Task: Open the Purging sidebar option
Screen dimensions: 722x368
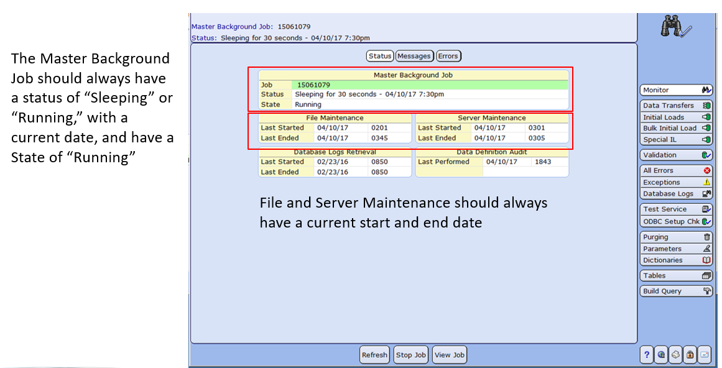Action: [676, 237]
